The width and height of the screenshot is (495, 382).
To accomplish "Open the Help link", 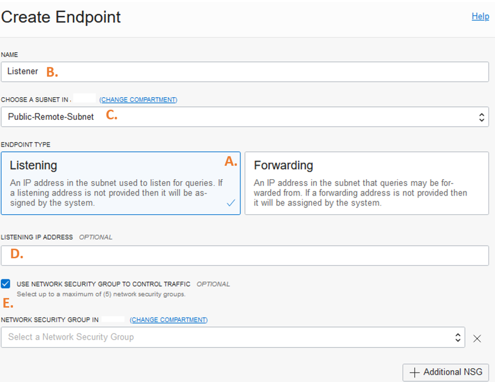I will (480, 16).
